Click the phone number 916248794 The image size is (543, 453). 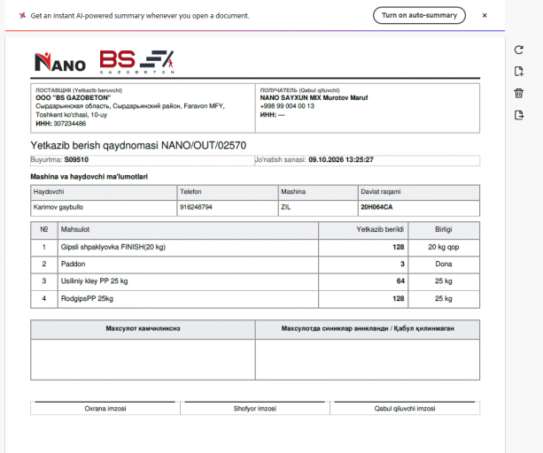coord(196,207)
